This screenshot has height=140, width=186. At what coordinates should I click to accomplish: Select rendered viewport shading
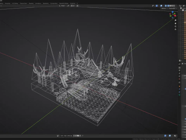(174, 6)
